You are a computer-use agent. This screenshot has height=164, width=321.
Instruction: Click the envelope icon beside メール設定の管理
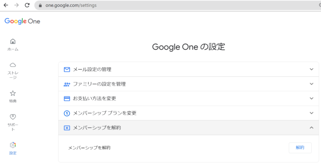tap(67, 70)
